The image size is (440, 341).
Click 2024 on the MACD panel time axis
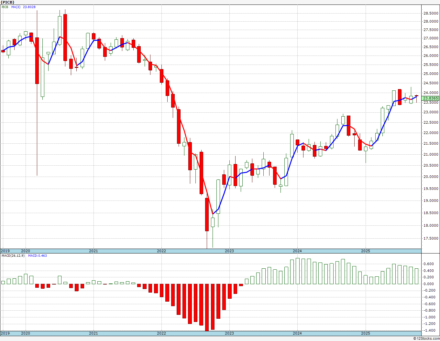click(297, 333)
